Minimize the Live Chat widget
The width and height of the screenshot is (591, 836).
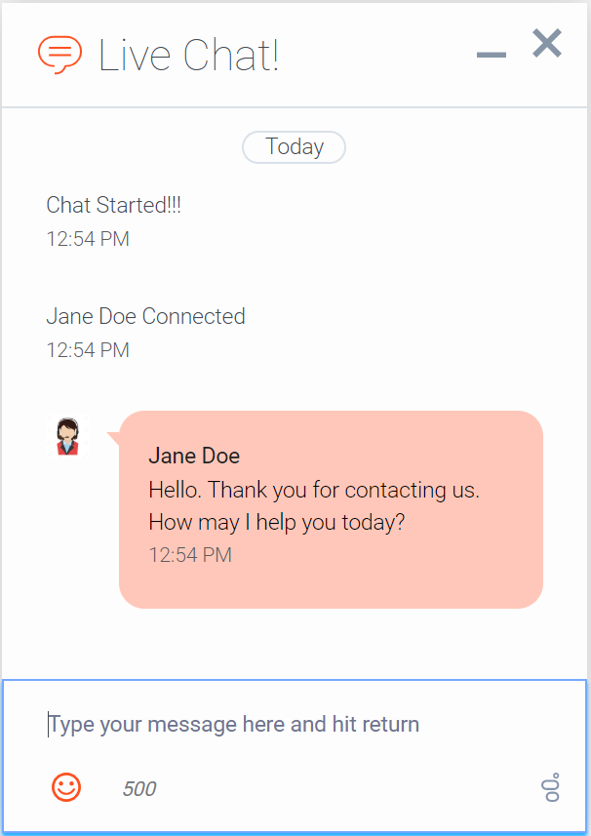(x=491, y=55)
